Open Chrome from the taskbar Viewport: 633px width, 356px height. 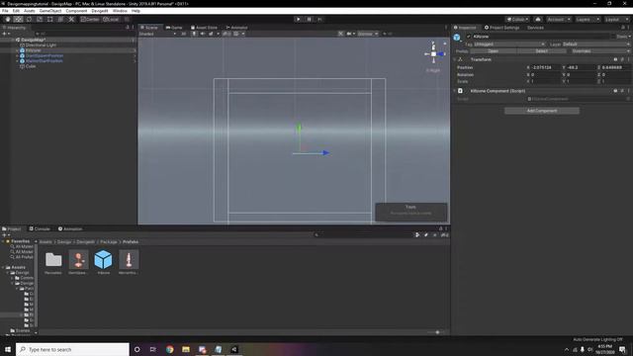(x=169, y=349)
